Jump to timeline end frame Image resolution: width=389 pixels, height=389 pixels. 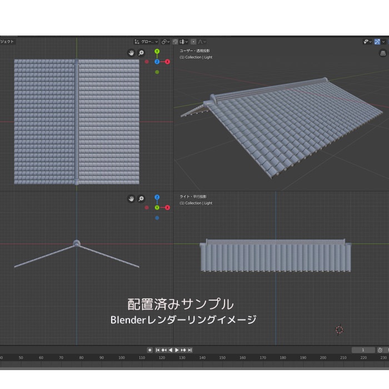tap(190, 350)
